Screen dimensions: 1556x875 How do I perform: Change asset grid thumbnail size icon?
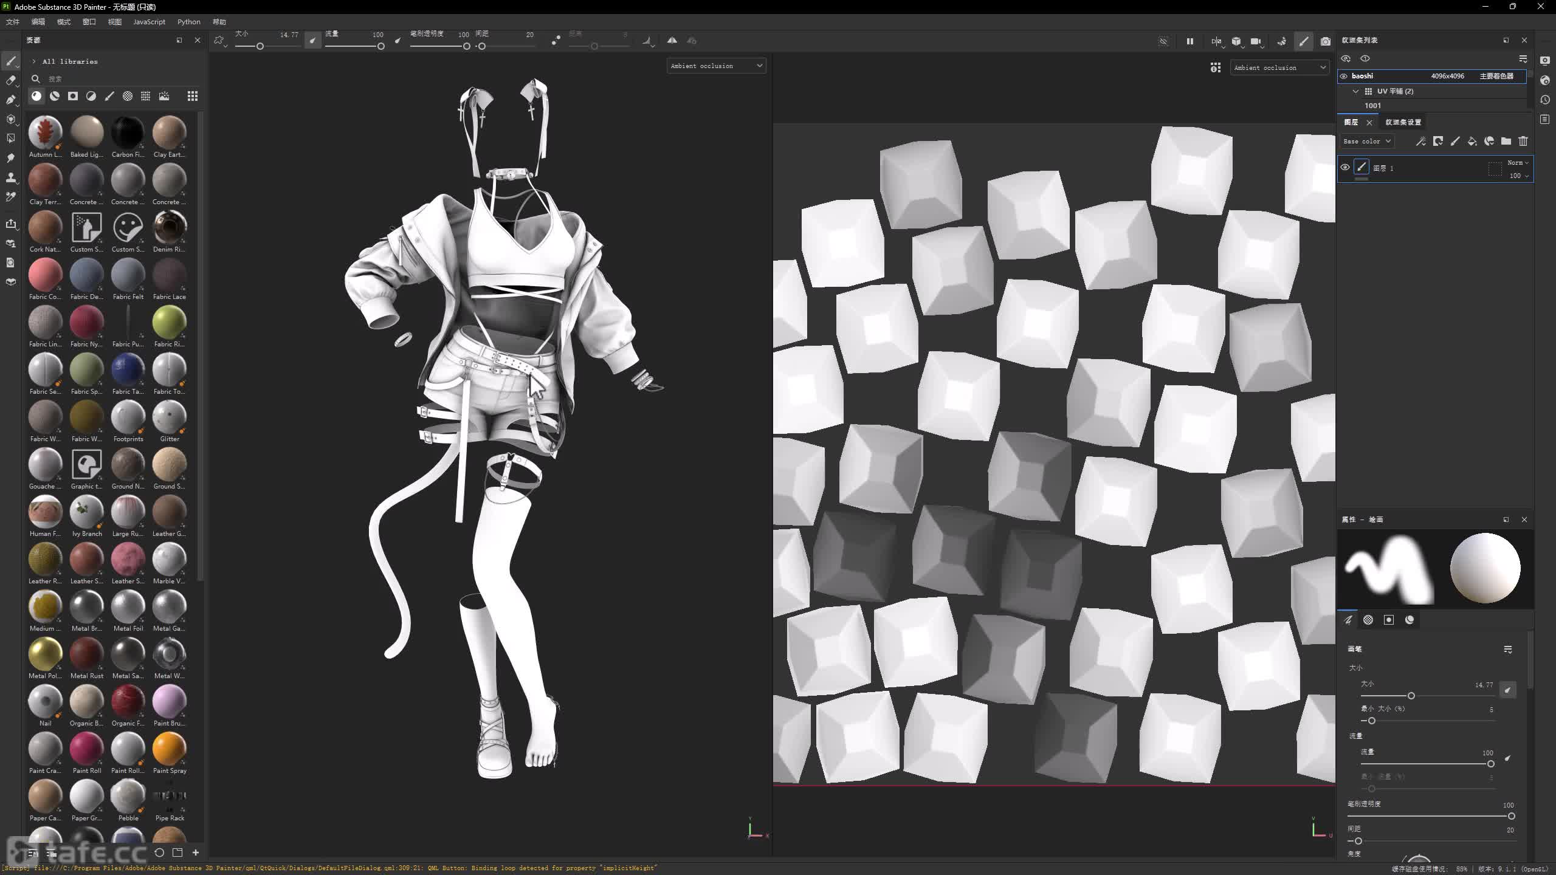(x=193, y=96)
